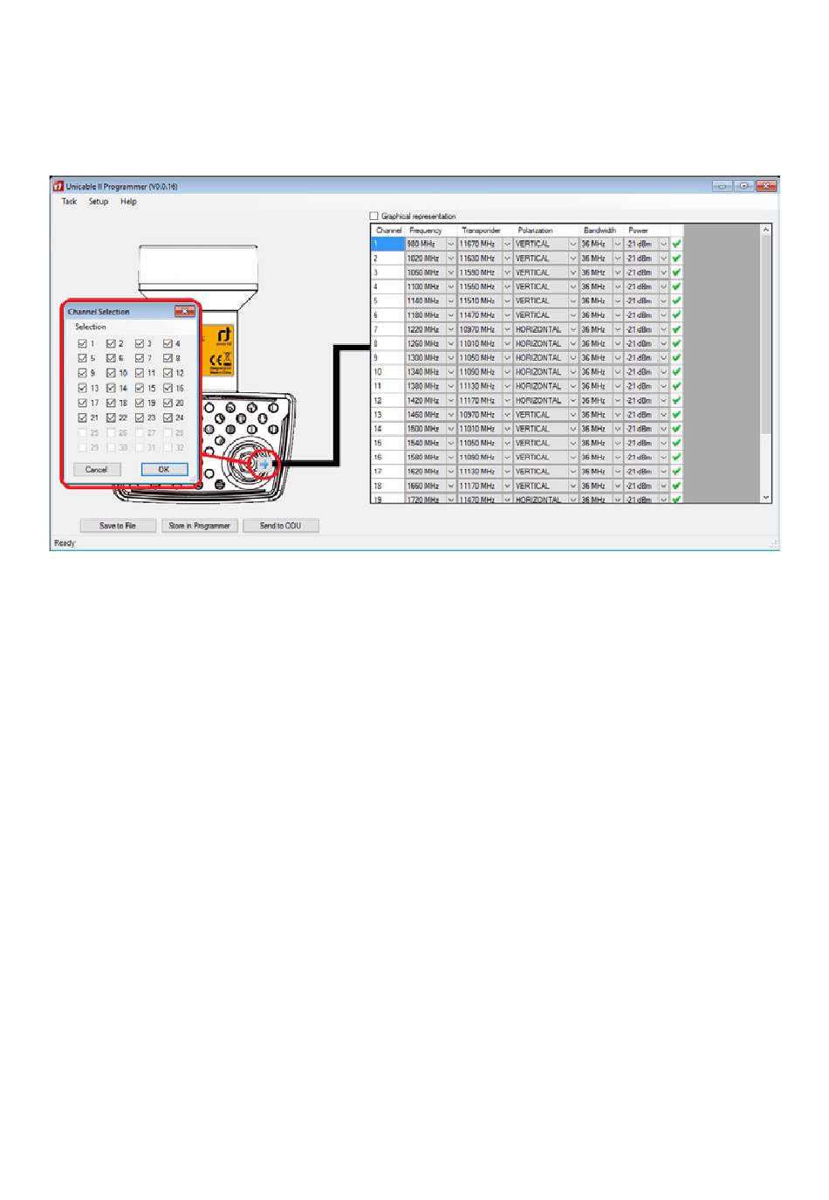Open power dropdown for channel 5

pos(663,301)
